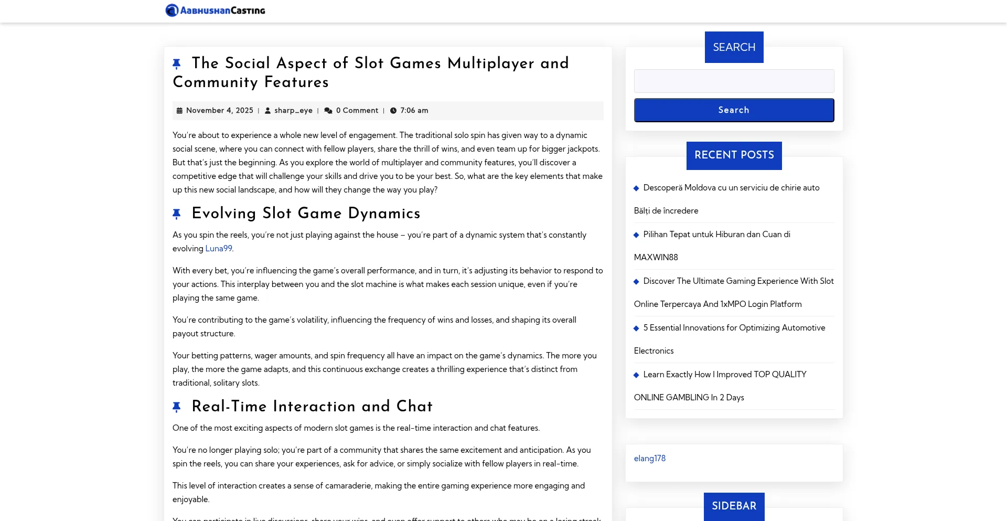Click the sharp_eye author name
This screenshot has width=1007, height=521.
click(x=293, y=111)
